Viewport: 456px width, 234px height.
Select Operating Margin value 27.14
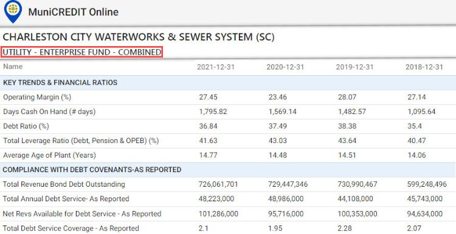(416, 97)
